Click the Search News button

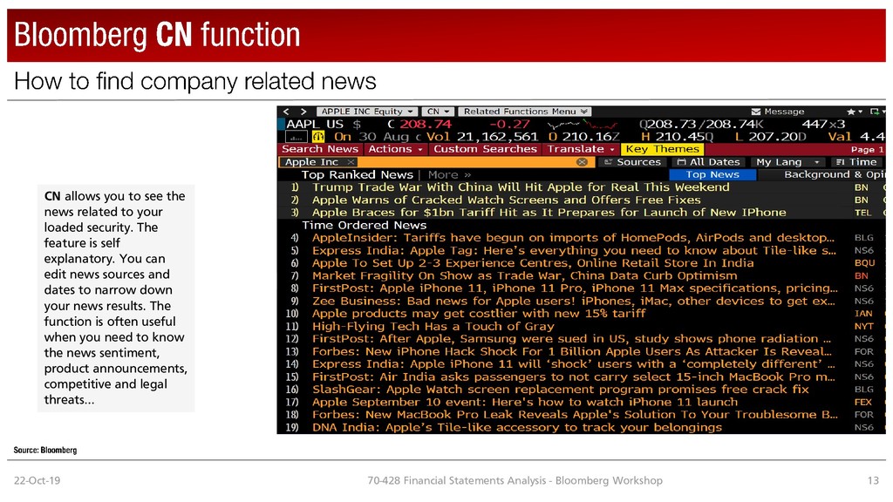click(x=320, y=149)
